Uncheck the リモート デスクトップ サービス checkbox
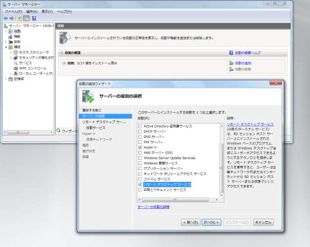Image resolution: width=310 pixels, height=247 pixels. (x=140, y=184)
